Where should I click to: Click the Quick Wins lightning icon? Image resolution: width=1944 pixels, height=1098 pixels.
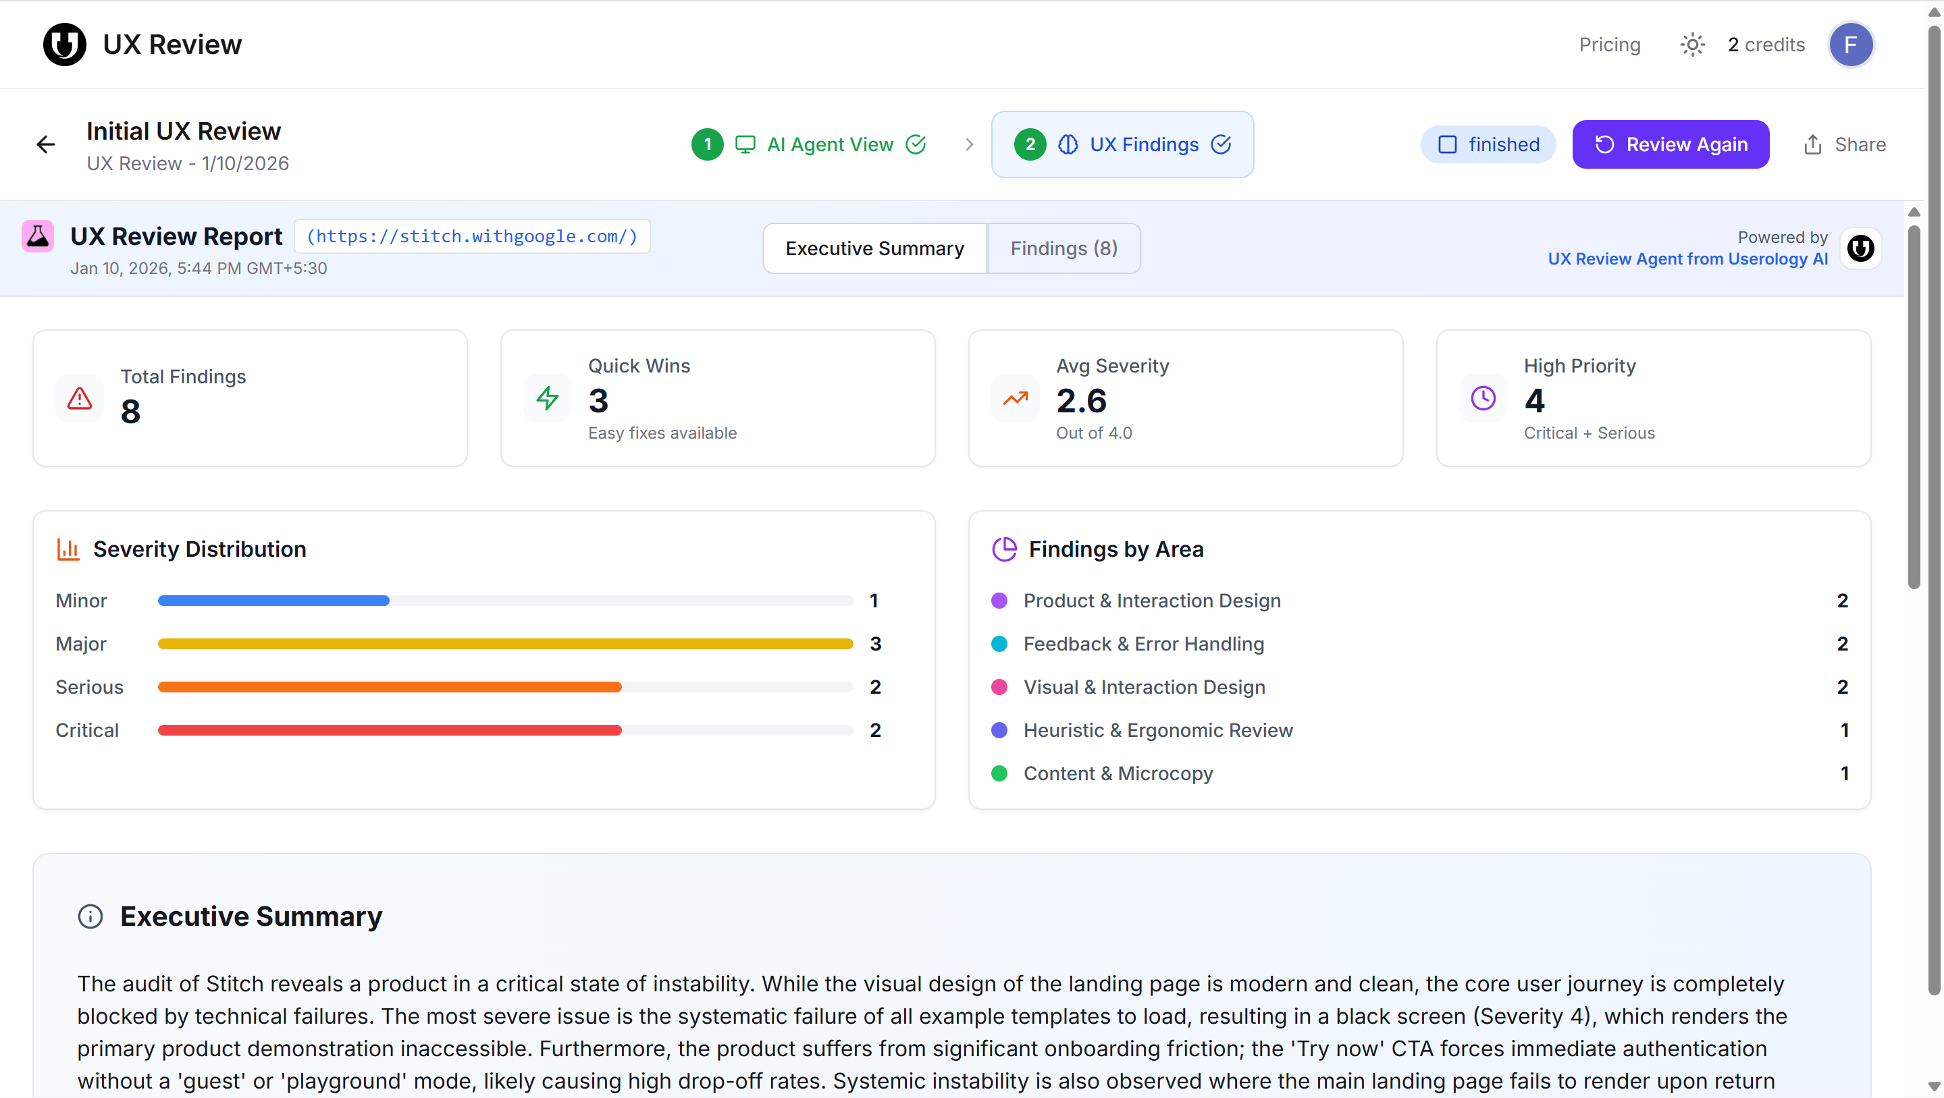point(548,398)
